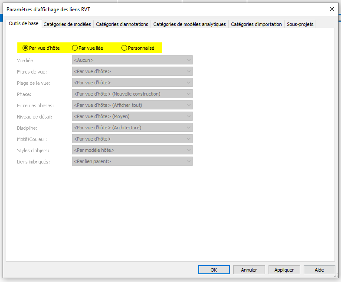This screenshot has width=341, height=282.
Task: Expand the 'Niveau de détail' dropdown
Action: [x=132, y=116]
